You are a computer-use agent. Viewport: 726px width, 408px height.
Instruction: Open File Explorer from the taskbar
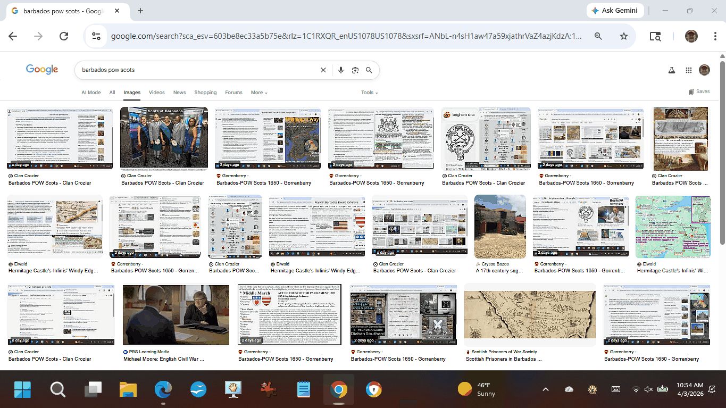tap(128, 390)
